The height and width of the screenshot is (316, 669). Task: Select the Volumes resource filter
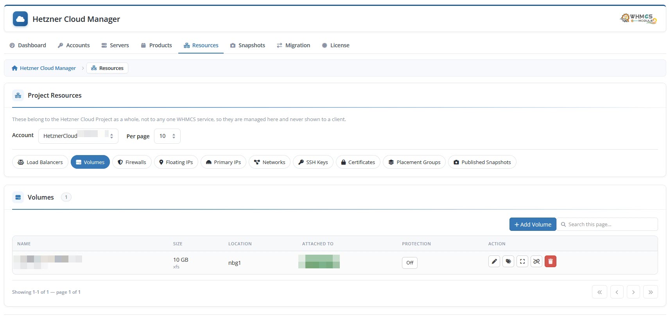point(90,162)
